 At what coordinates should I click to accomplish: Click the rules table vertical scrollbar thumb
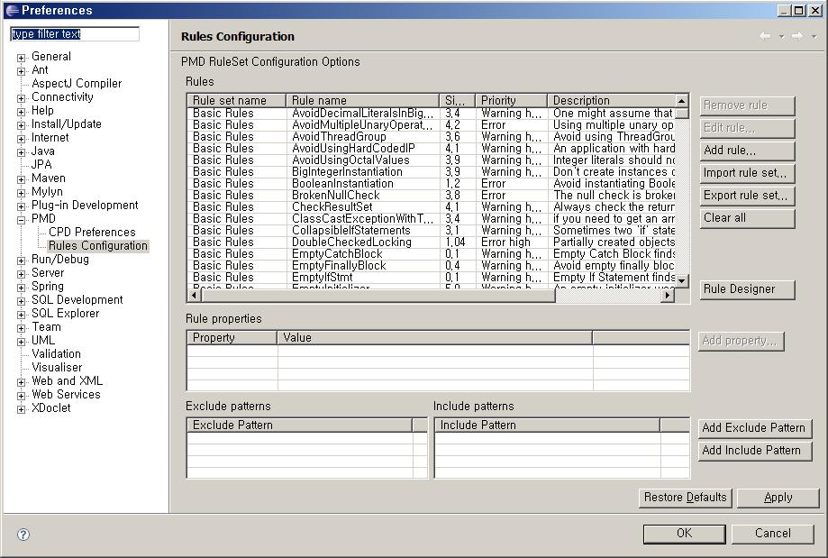(682, 113)
